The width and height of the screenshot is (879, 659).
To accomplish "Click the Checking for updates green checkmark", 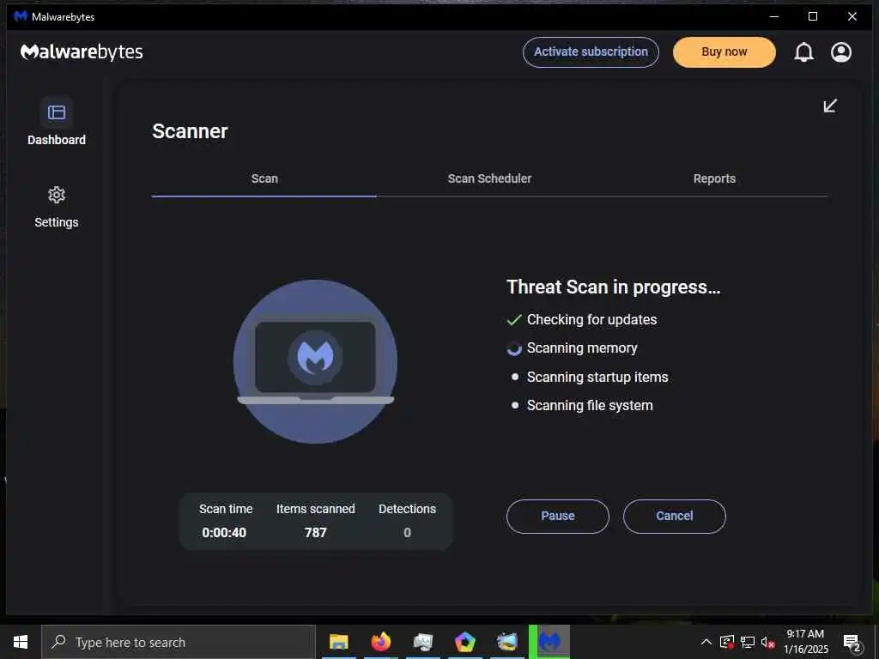I will 514,320.
